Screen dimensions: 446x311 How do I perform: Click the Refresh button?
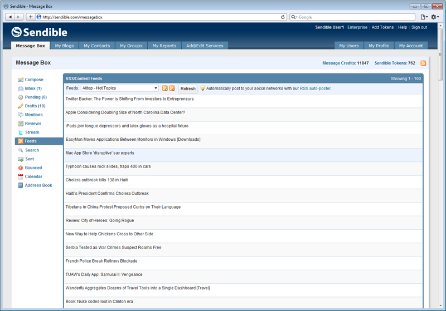[x=188, y=88]
